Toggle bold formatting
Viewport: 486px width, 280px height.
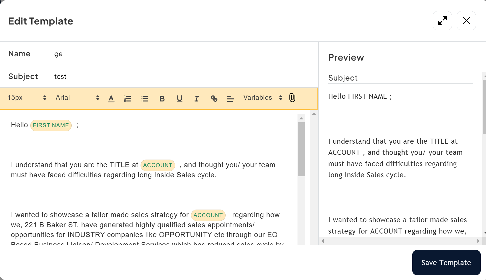162,98
